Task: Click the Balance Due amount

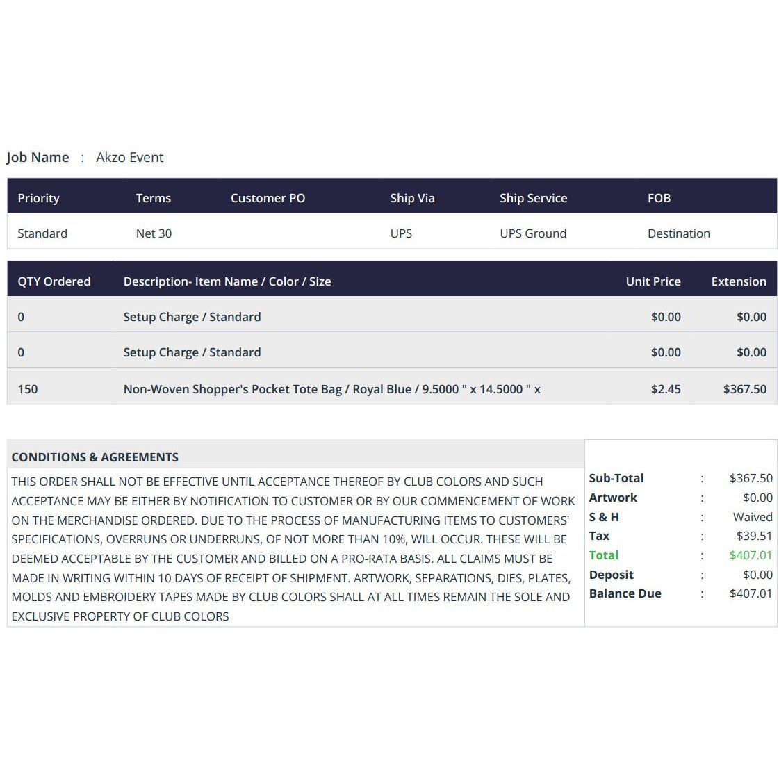Action: pos(751,593)
